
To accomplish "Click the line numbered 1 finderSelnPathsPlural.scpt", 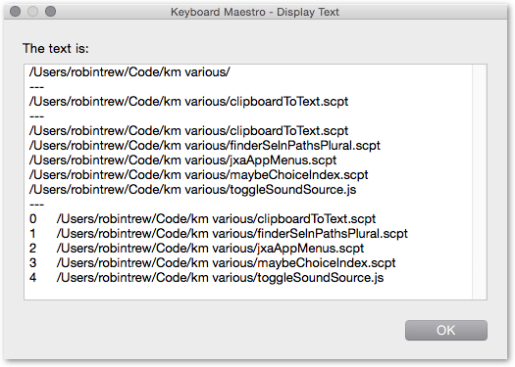I will (219, 234).
